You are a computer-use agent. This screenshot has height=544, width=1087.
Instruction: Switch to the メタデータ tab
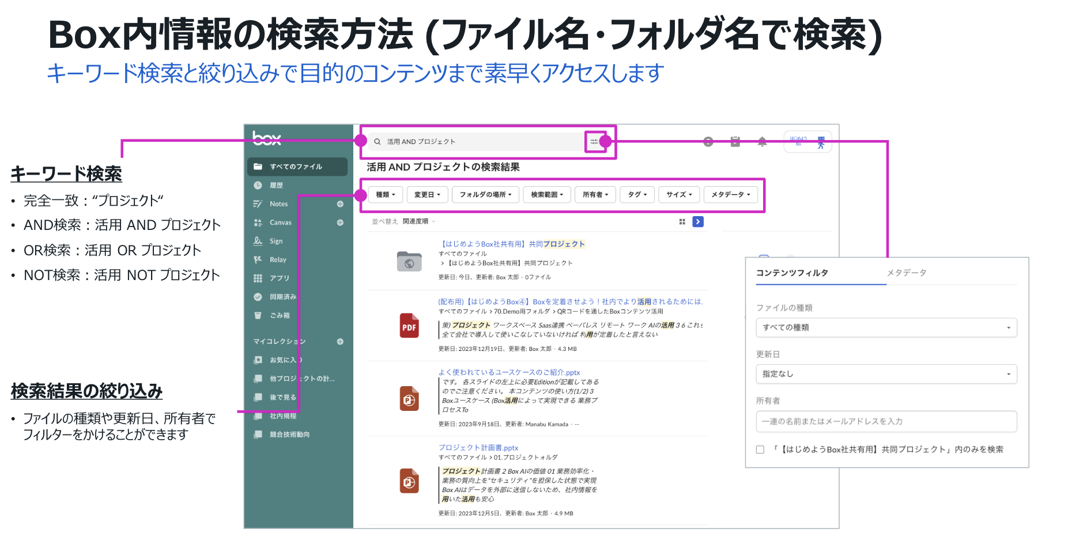[906, 273]
